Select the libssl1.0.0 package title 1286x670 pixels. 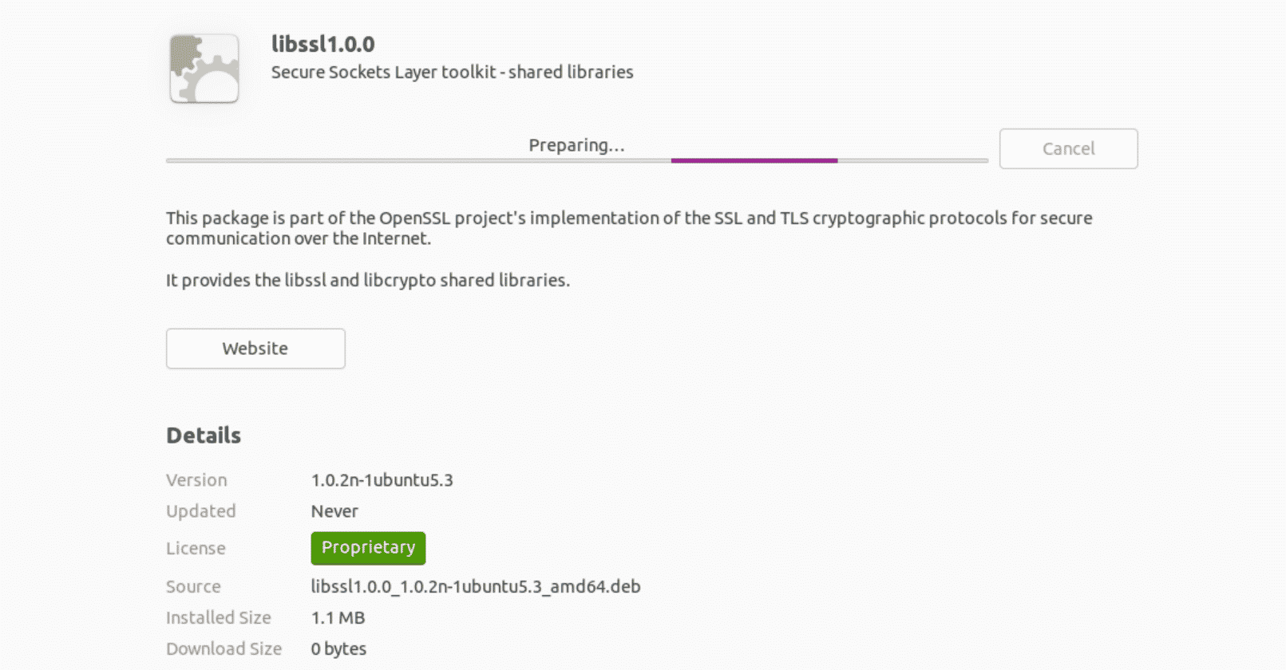[322, 44]
